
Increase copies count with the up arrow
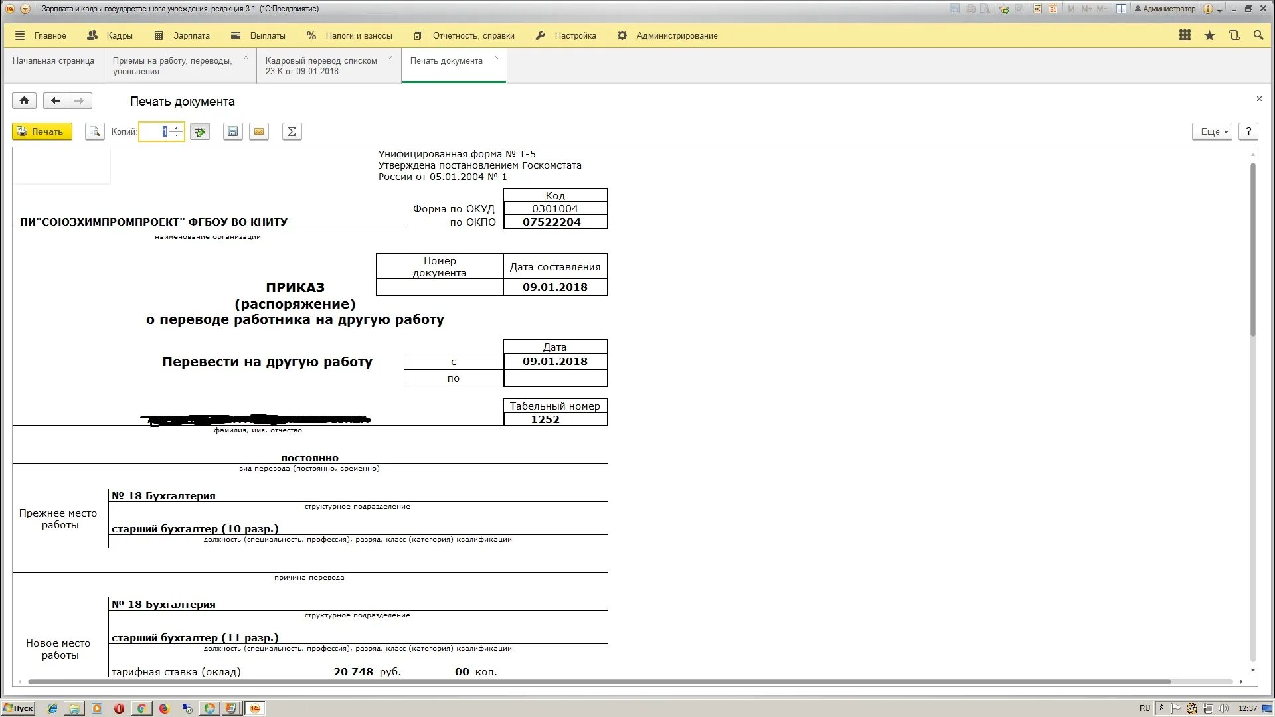pyautogui.click(x=177, y=128)
